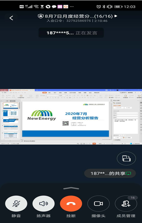Pull up the bottom panel handle

(71, 189)
